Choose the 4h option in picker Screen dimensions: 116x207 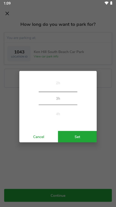58,114
